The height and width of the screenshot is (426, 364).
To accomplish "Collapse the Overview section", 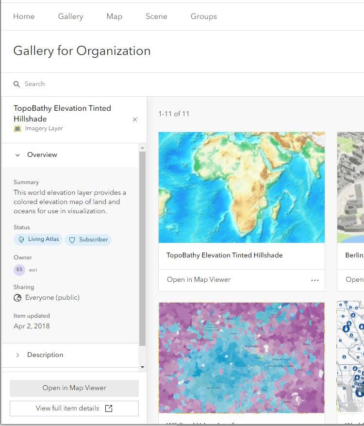I will coord(18,155).
